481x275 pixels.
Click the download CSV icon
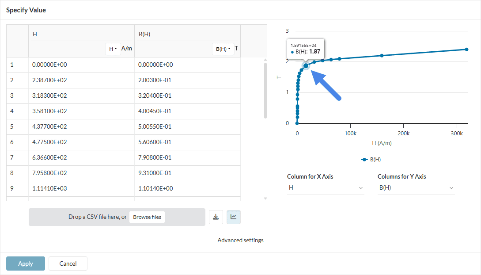[x=216, y=217]
